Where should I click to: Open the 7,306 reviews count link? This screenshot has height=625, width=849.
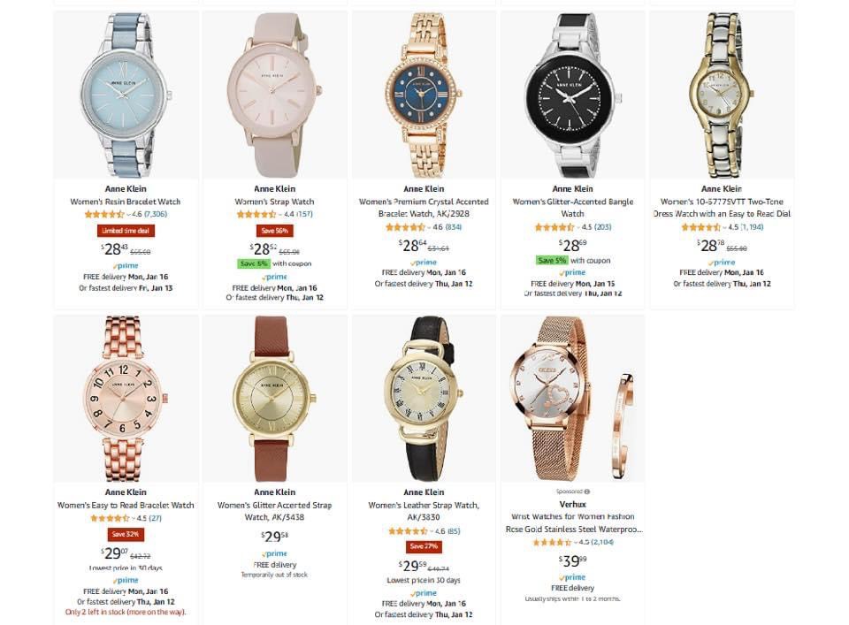[x=156, y=214]
